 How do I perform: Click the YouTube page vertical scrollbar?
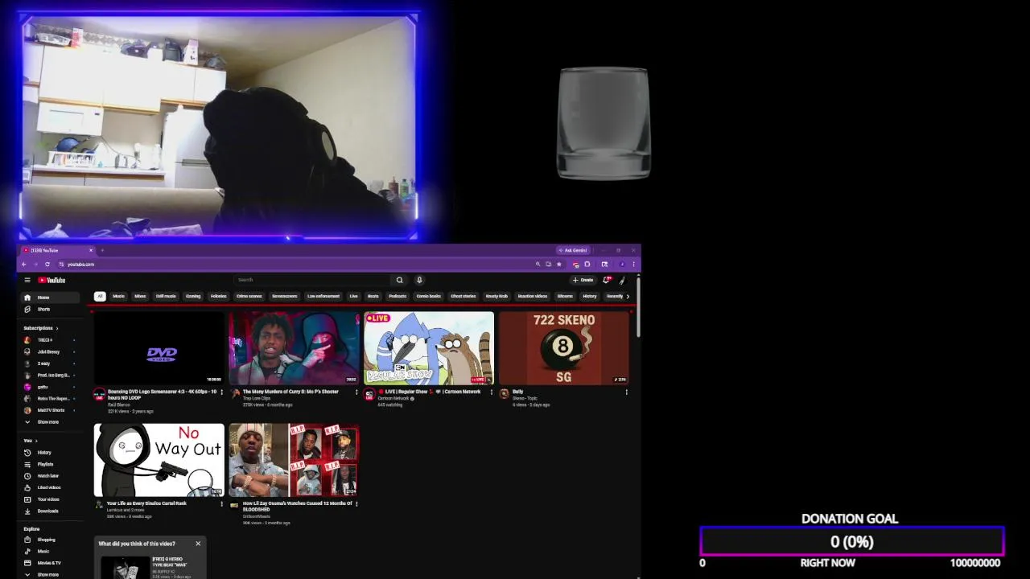pos(638,306)
